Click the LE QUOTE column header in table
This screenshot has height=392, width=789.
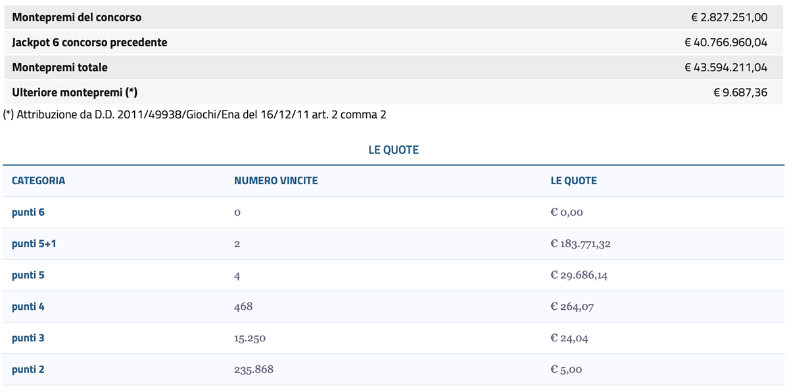click(x=573, y=181)
